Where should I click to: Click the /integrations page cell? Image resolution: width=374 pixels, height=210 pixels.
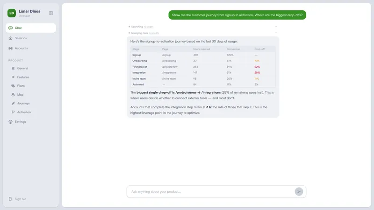169,73
